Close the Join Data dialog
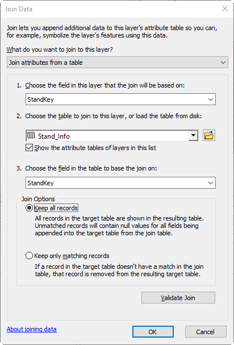 pos(225,9)
